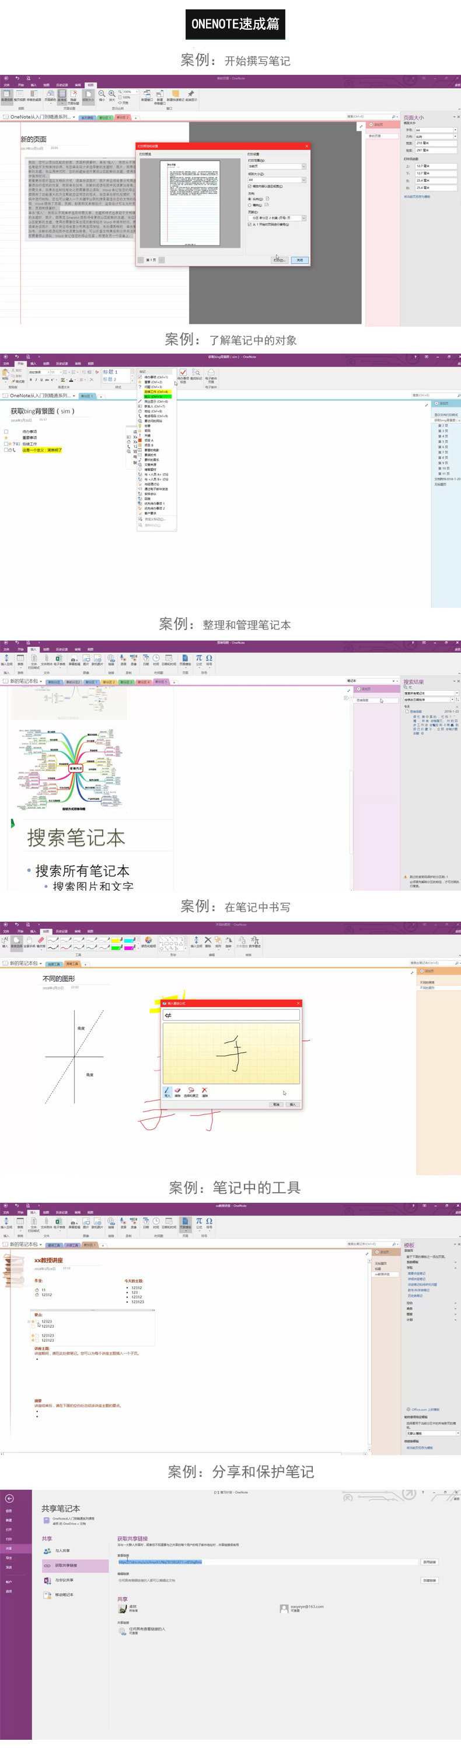Click 禁用链接 button beside the share link
The image size is (461, 1748).
pos(430,1562)
